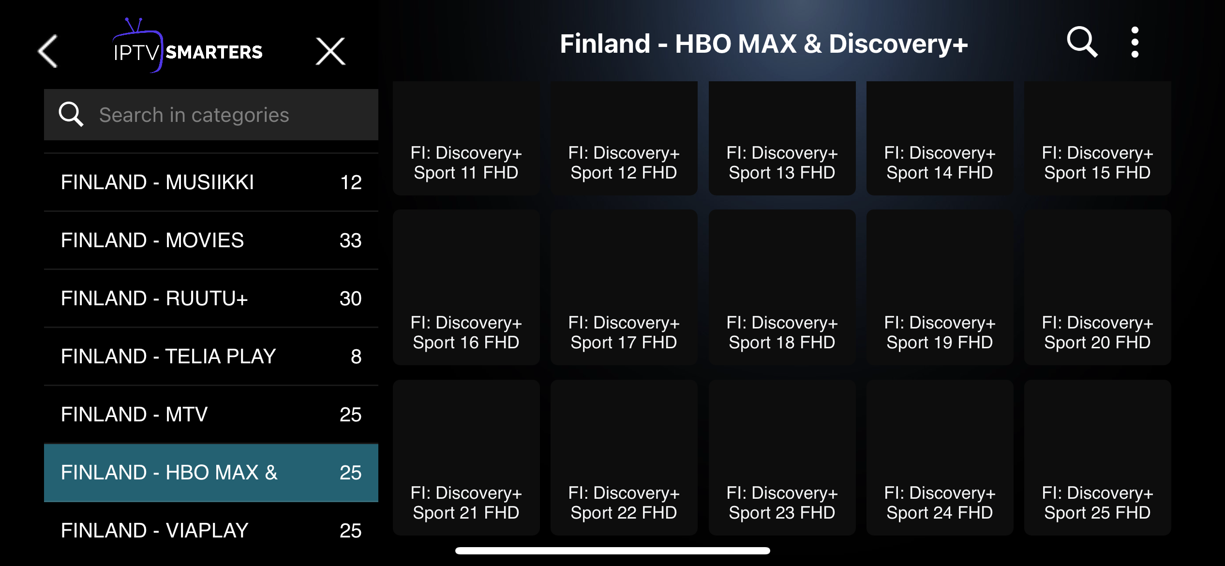Open the Finland - Viaplay category
The height and width of the screenshot is (566, 1225).
[211, 531]
